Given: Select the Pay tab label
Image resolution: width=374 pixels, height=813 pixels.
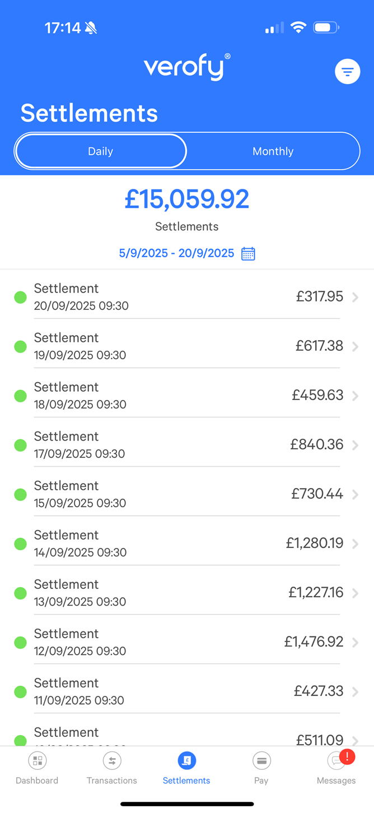Looking at the screenshot, I should click(261, 781).
